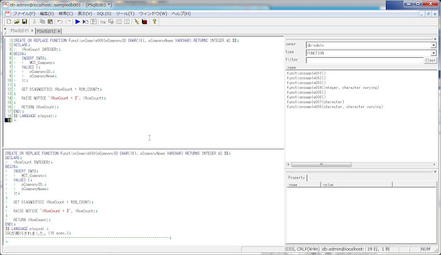Minimize the inner MDI child window
The width and height of the screenshot is (441, 255).
click(422, 14)
